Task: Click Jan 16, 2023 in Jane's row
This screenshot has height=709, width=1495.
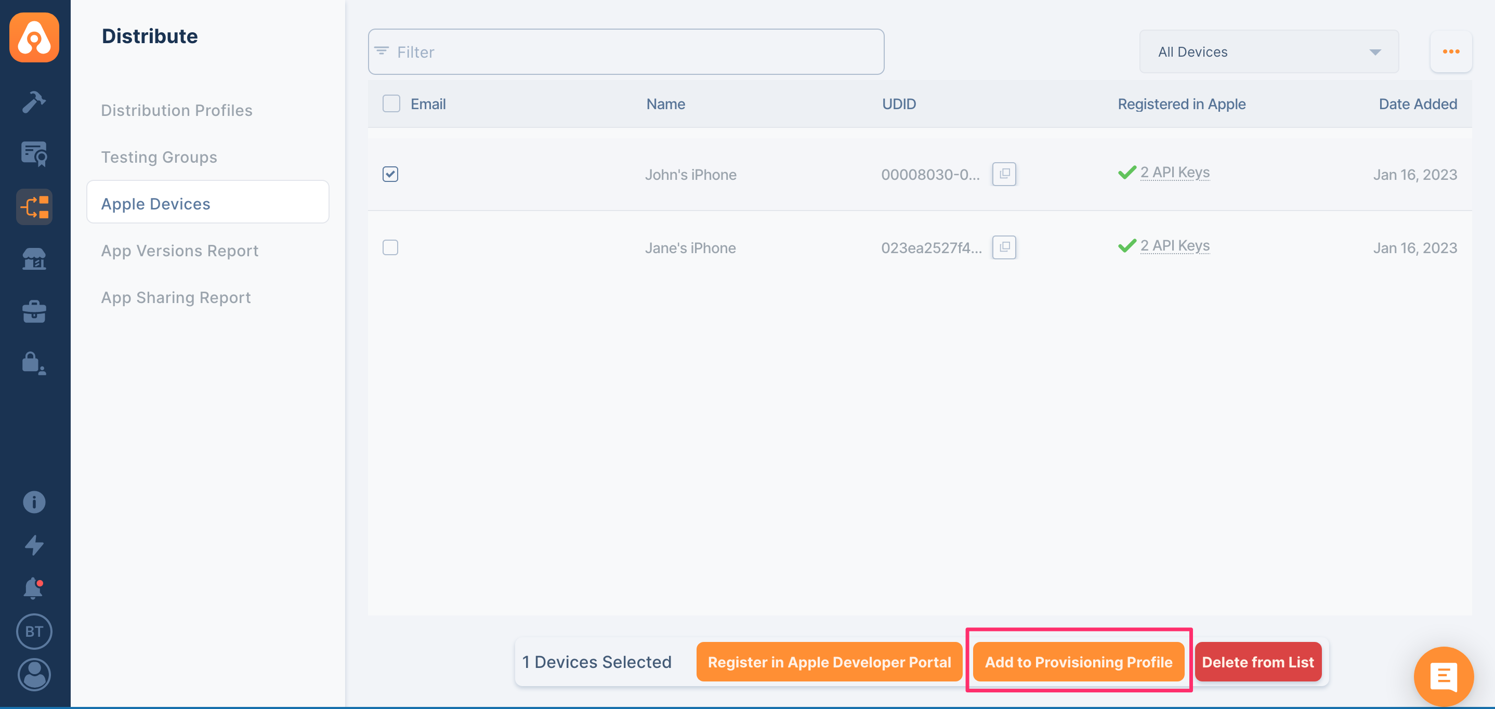Action: click(1415, 248)
